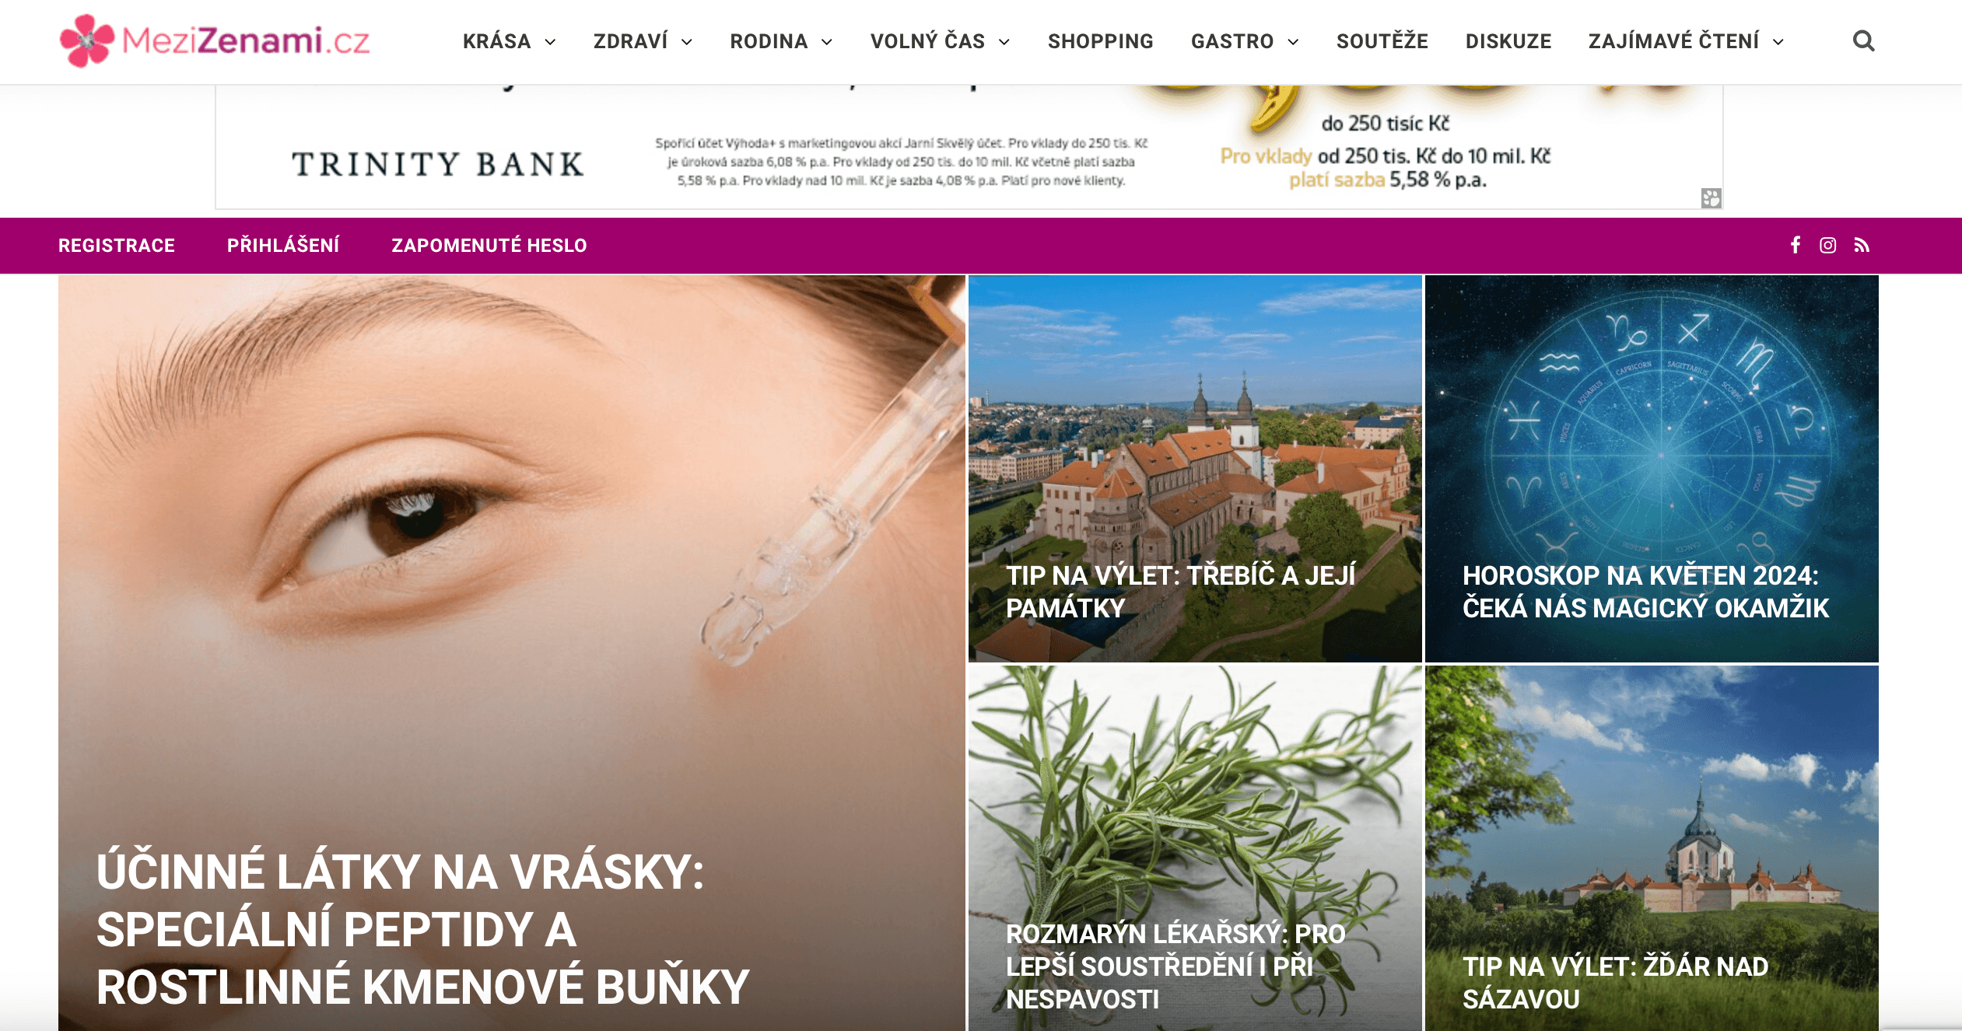Open the search magnifier icon

[x=1863, y=41]
